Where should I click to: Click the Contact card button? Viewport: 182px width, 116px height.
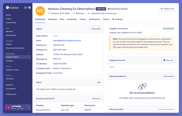tap(167, 9)
